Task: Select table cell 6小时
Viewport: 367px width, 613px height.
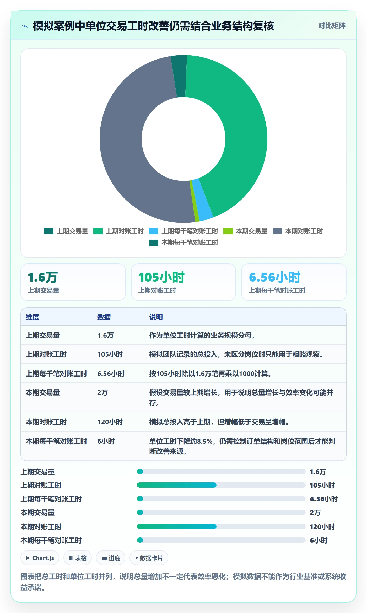Action: click(106, 441)
